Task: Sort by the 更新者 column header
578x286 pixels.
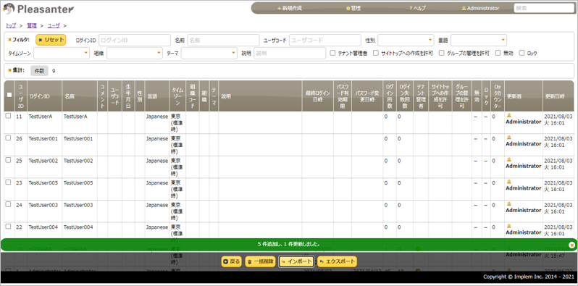Action: (x=524, y=96)
